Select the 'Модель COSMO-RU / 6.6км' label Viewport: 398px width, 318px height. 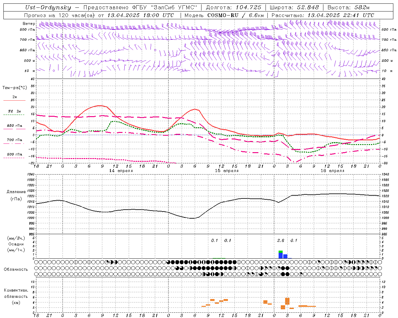tap(224, 15)
